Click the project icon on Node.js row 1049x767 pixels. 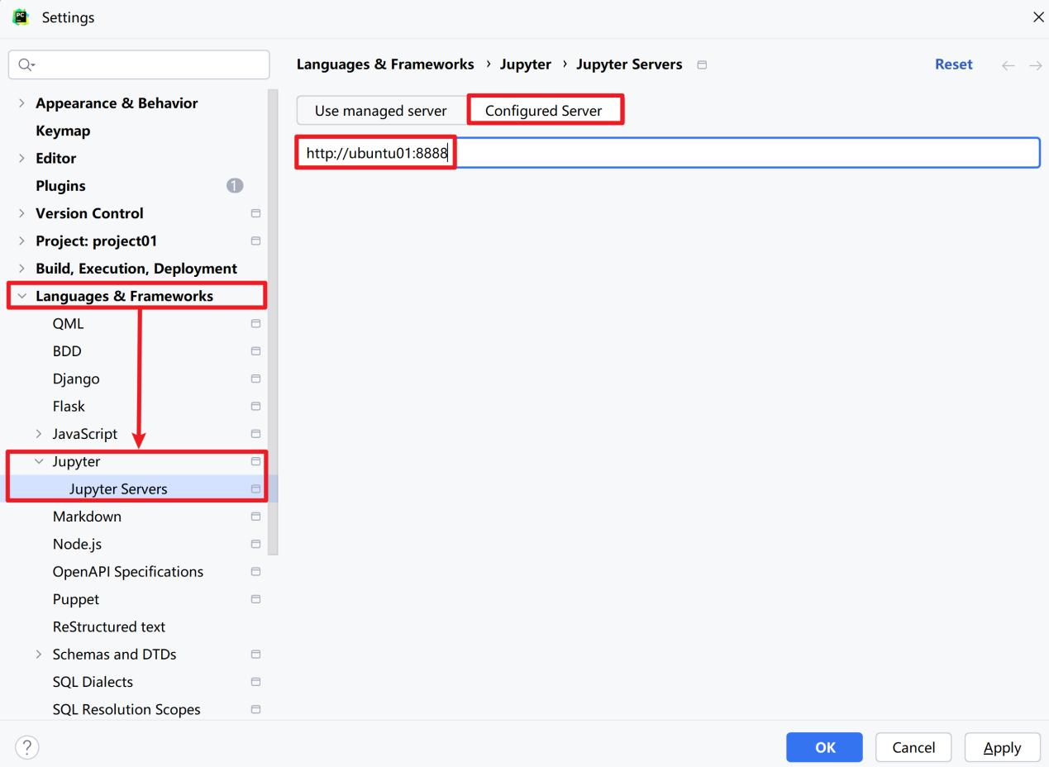click(255, 544)
